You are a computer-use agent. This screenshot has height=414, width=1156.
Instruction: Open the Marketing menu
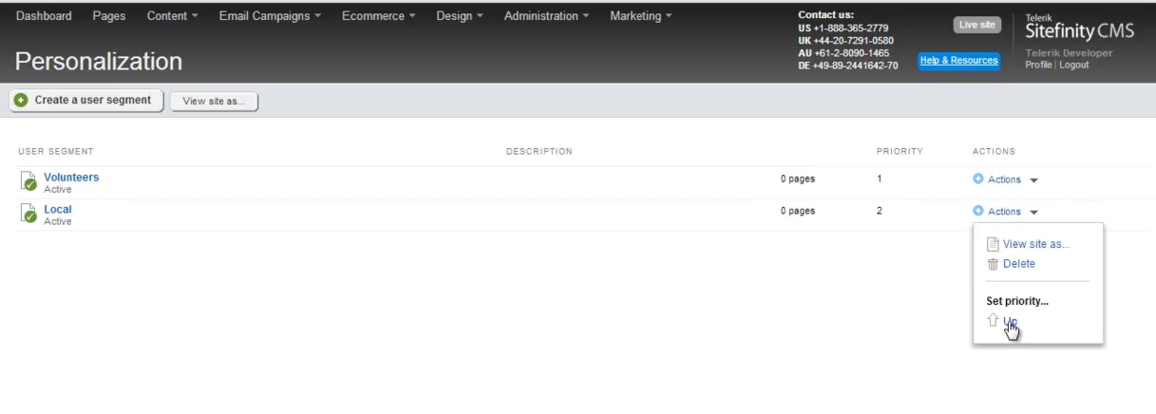pyautogui.click(x=640, y=16)
